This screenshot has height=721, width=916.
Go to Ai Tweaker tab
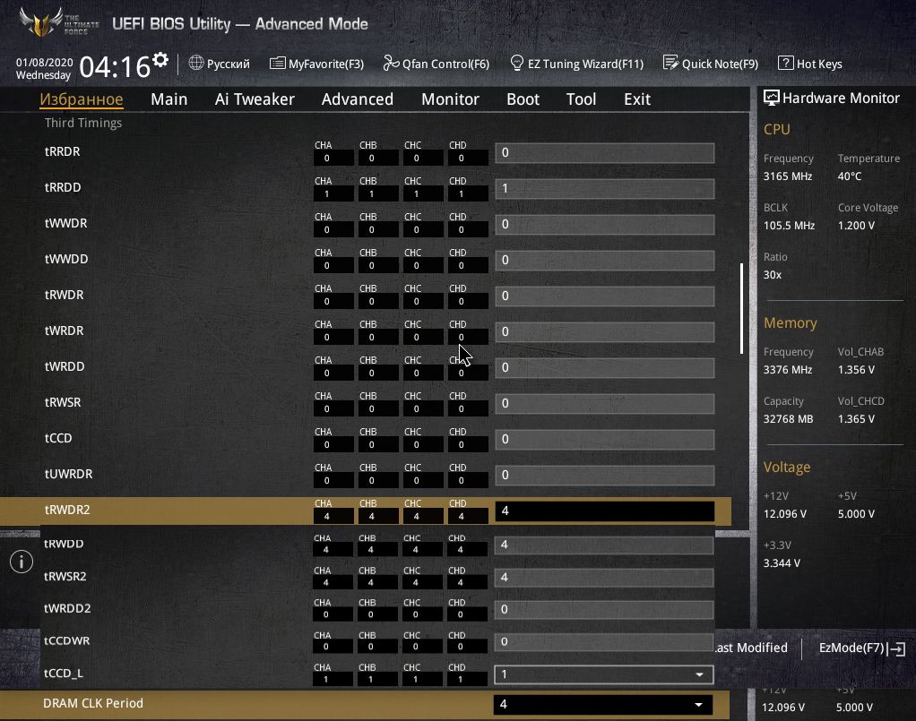[x=255, y=99]
